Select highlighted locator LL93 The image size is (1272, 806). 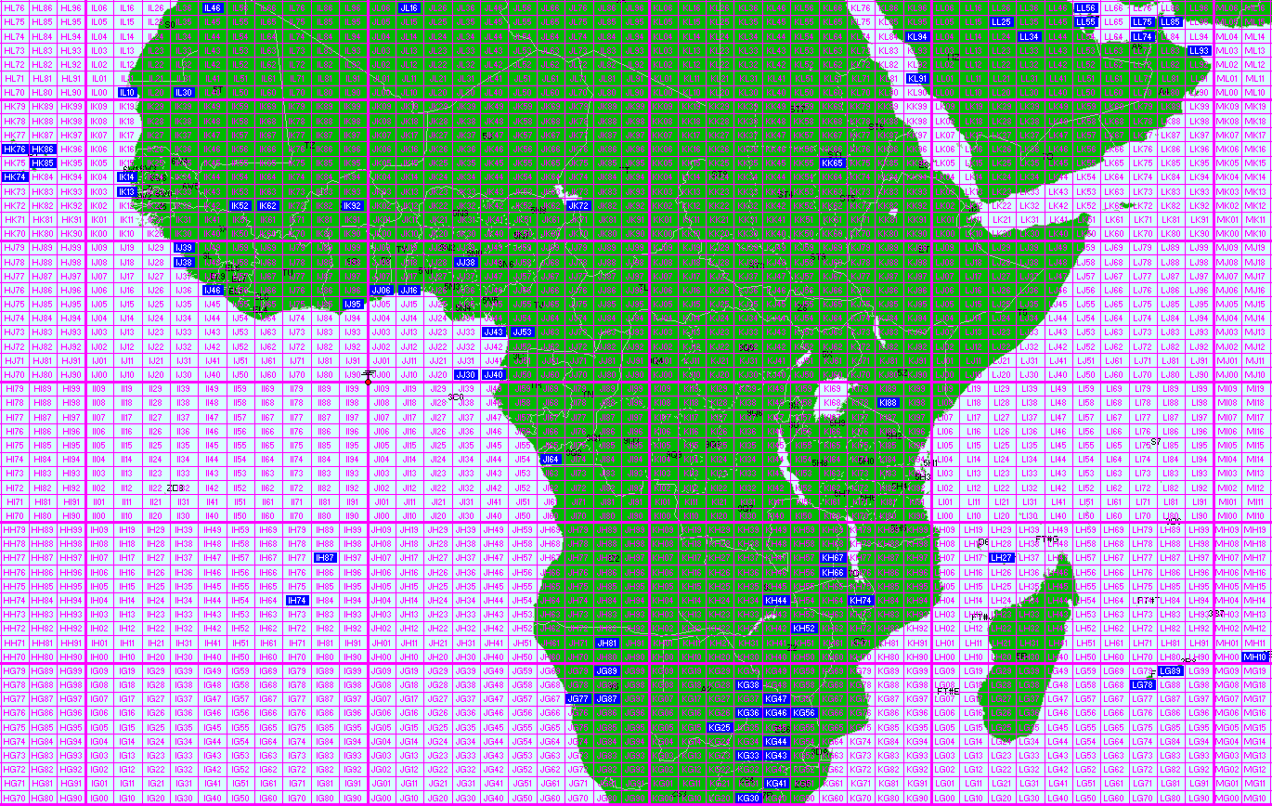tap(1200, 50)
